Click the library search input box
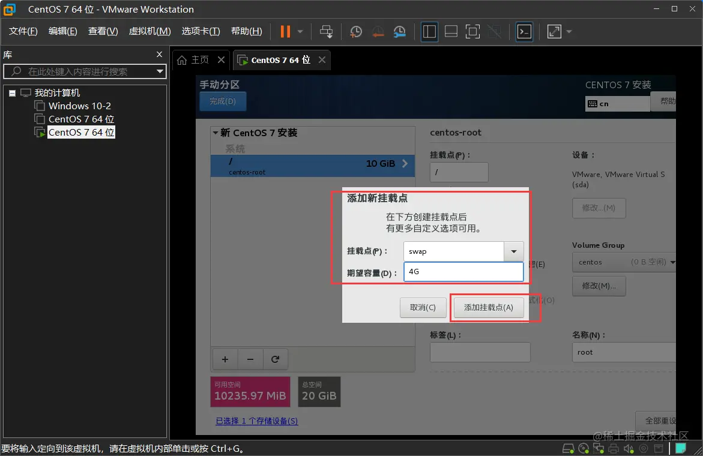This screenshot has height=456, width=703. pyautogui.click(x=85, y=71)
